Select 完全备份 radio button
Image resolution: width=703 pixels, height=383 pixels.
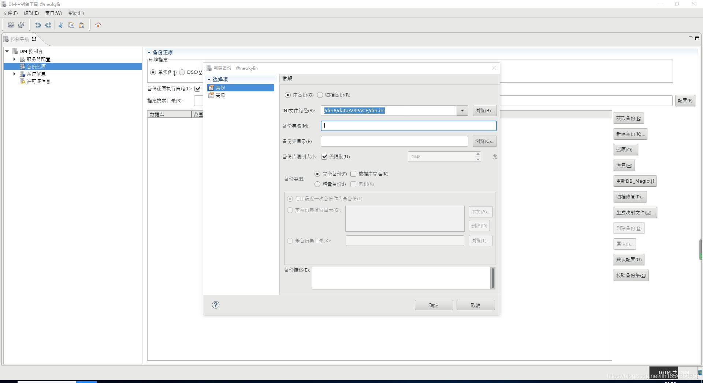(x=317, y=174)
